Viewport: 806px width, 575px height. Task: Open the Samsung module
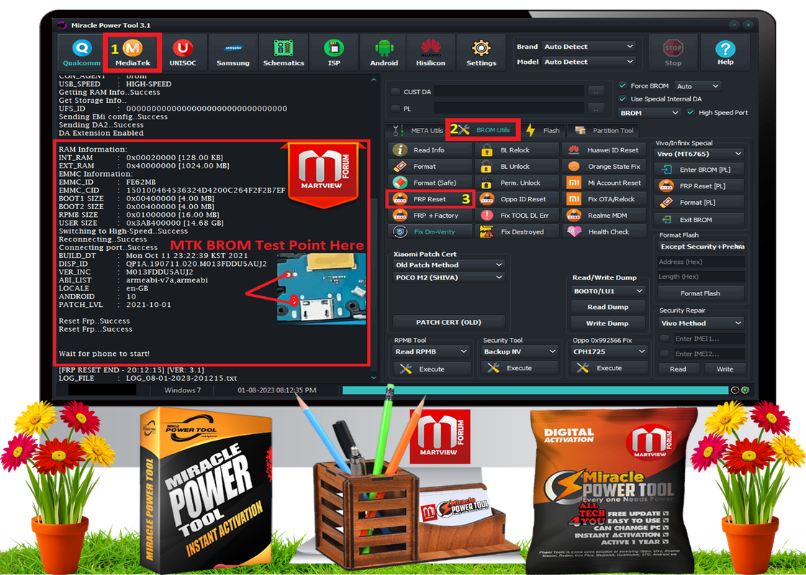(233, 52)
